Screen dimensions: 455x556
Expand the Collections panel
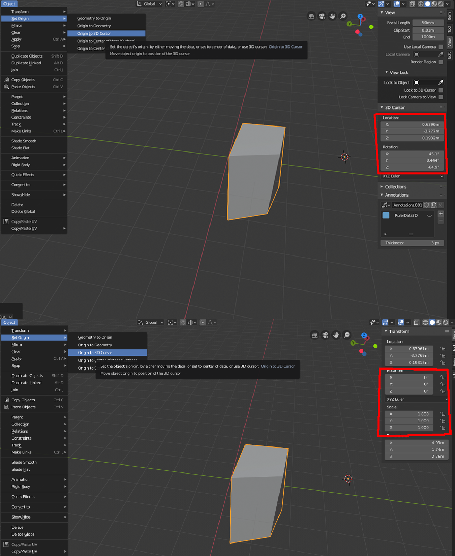[396, 186]
